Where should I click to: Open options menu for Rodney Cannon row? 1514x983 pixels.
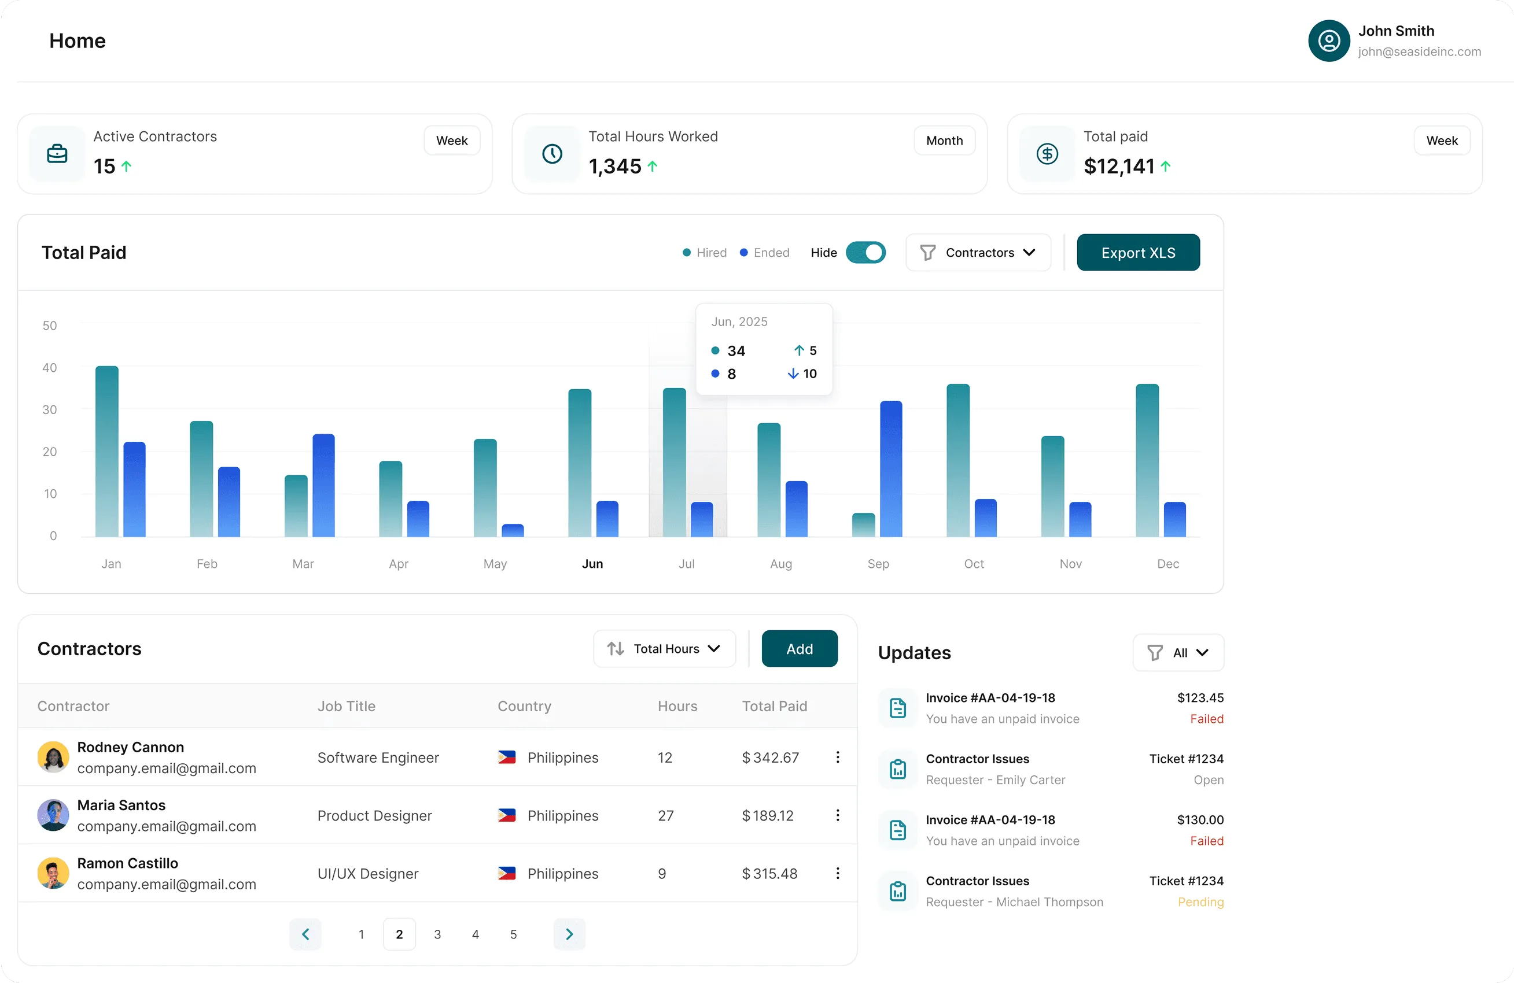837,757
